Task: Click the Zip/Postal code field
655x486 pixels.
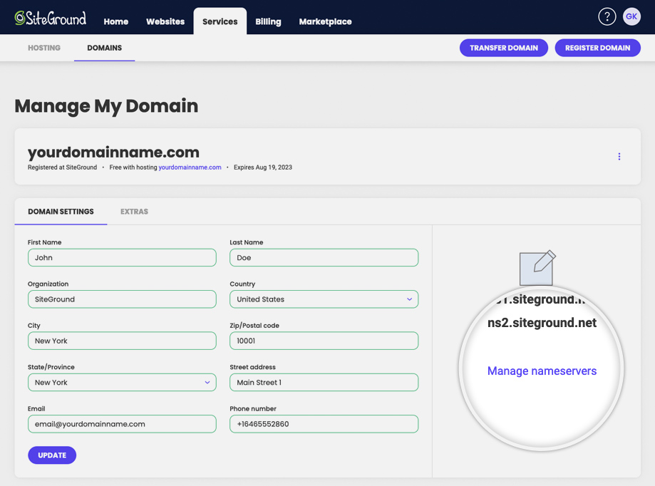Action: [324, 341]
